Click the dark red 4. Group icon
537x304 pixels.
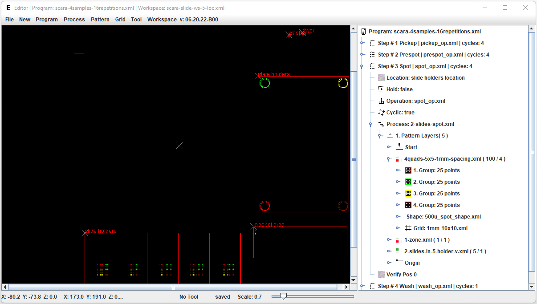point(408,205)
